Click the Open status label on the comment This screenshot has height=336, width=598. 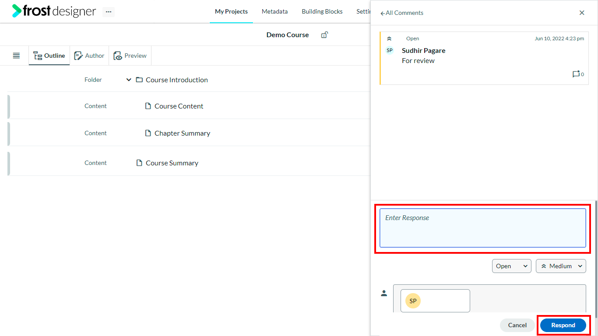[x=412, y=38]
